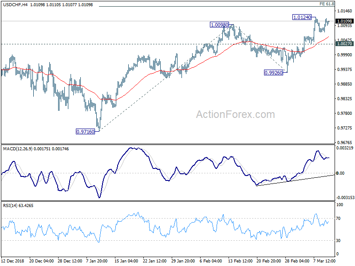Click the 7 Mar 12:00 date label

pyautogui.click(x=324, y=261)
